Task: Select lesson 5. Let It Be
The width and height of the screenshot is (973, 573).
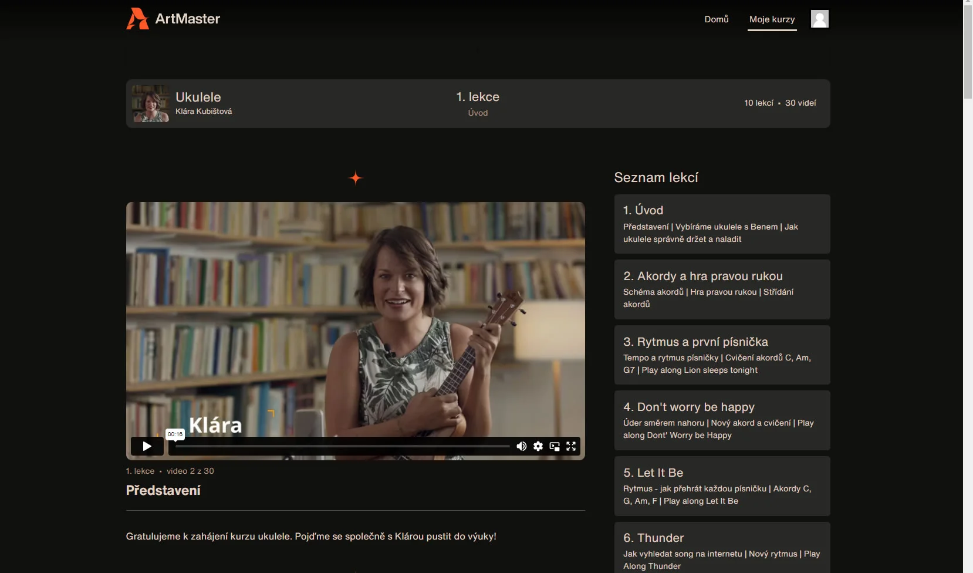Action: point(721,486)
